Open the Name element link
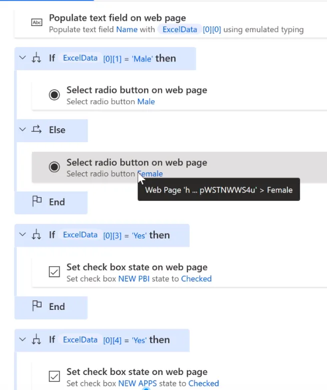 point(127,30)
